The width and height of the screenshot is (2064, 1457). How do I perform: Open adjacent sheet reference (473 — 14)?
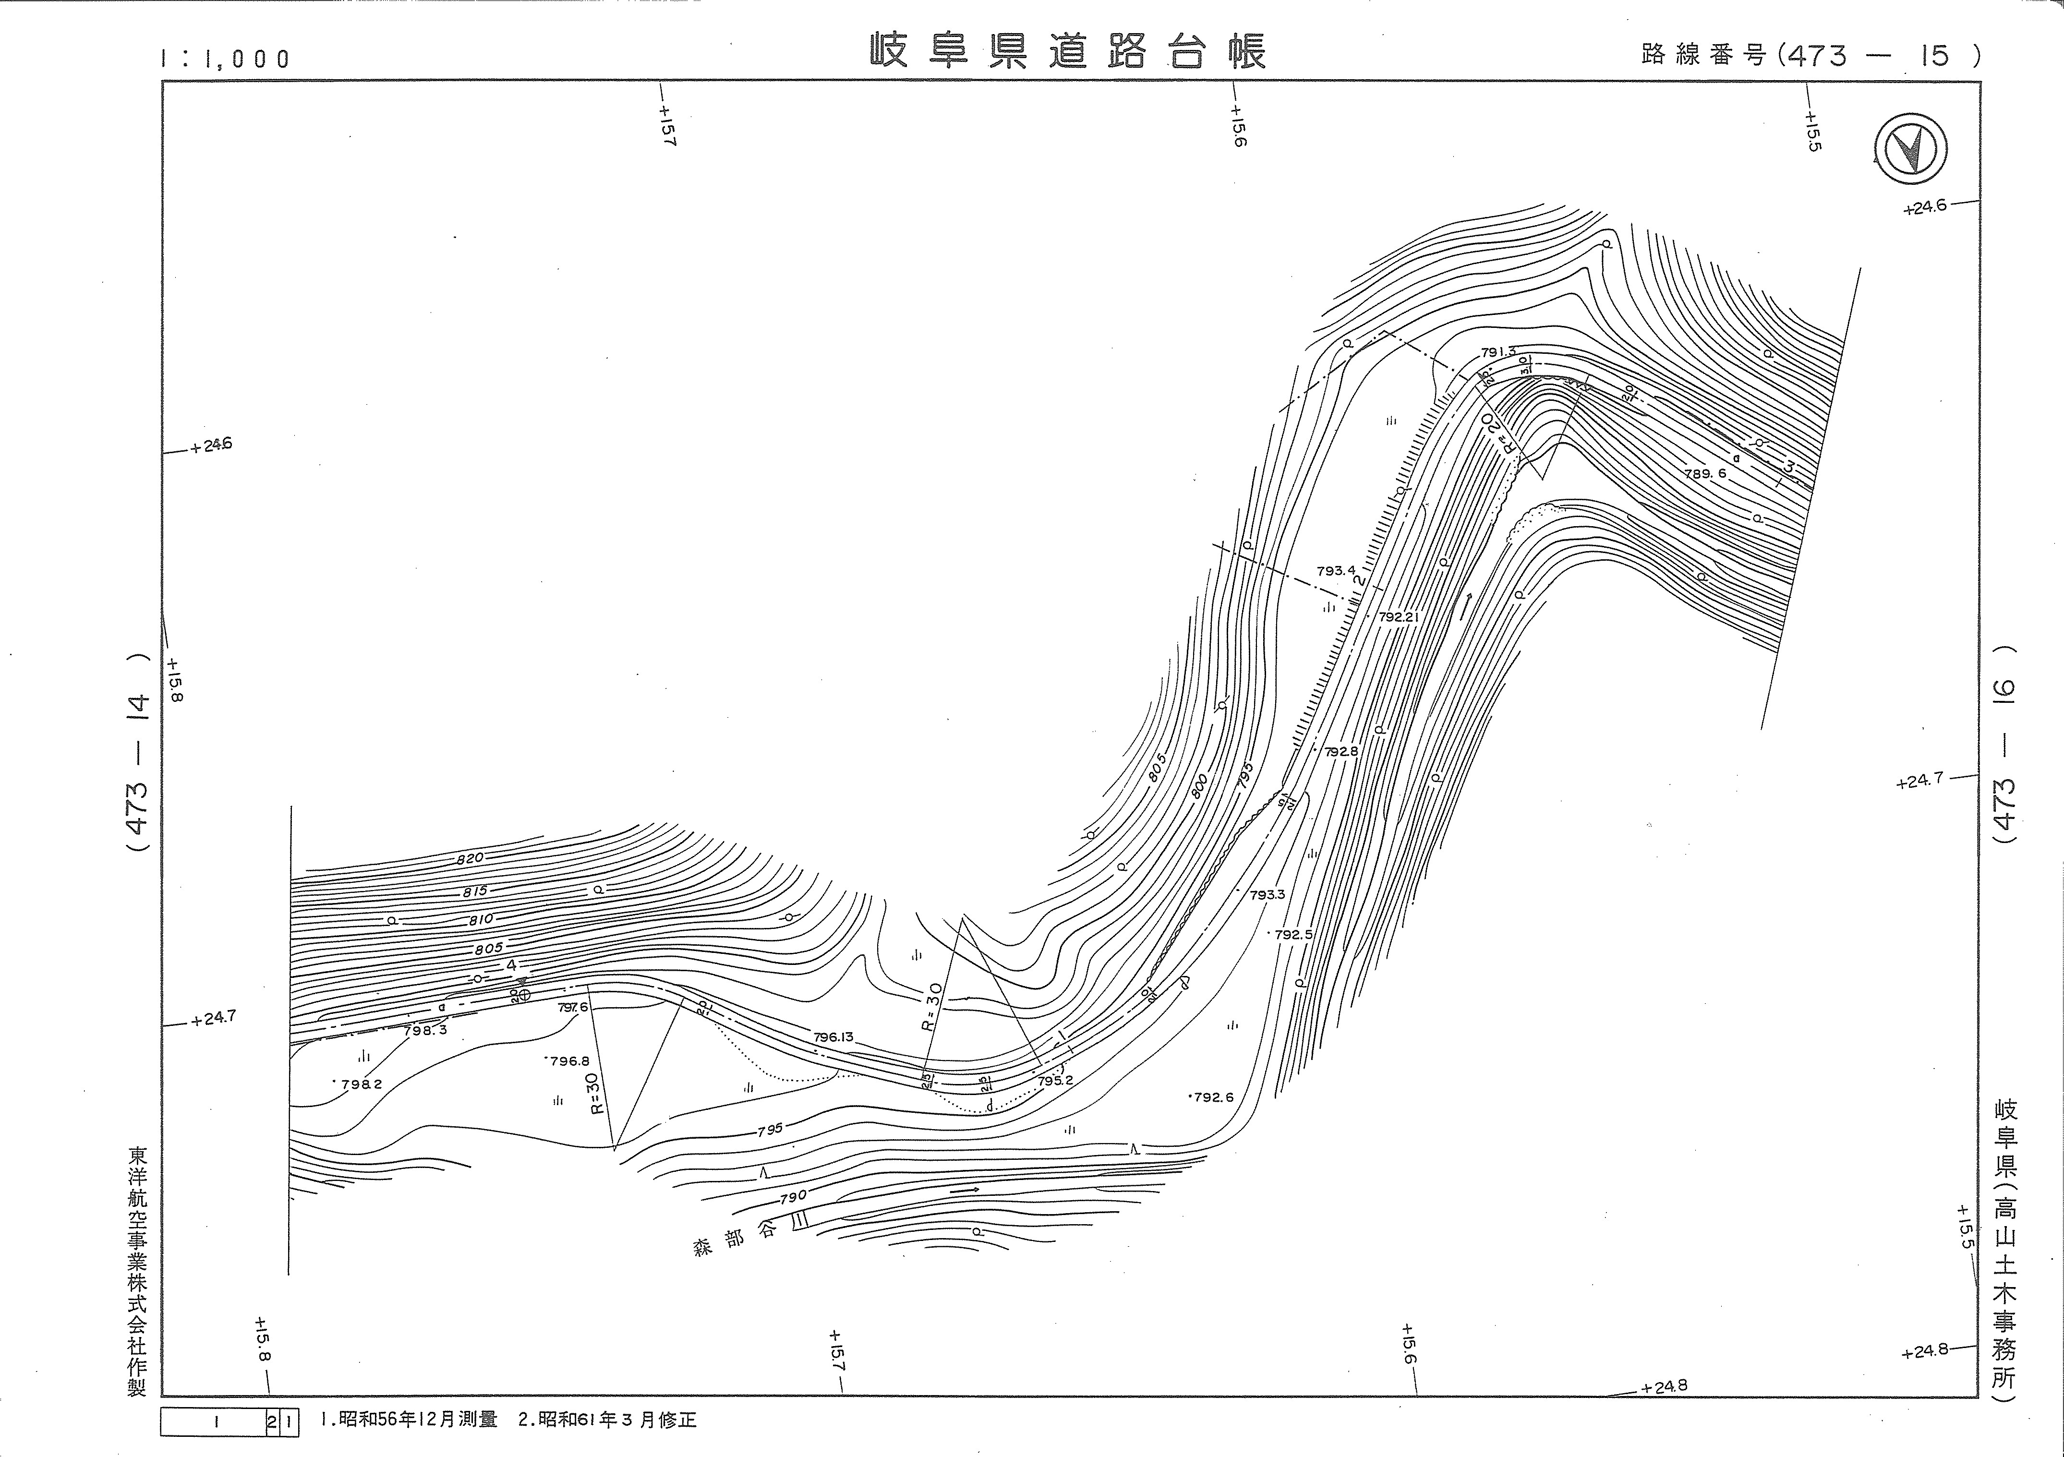138,753
